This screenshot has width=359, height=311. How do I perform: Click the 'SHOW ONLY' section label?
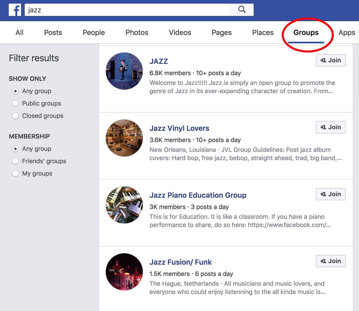coord(27,79)
